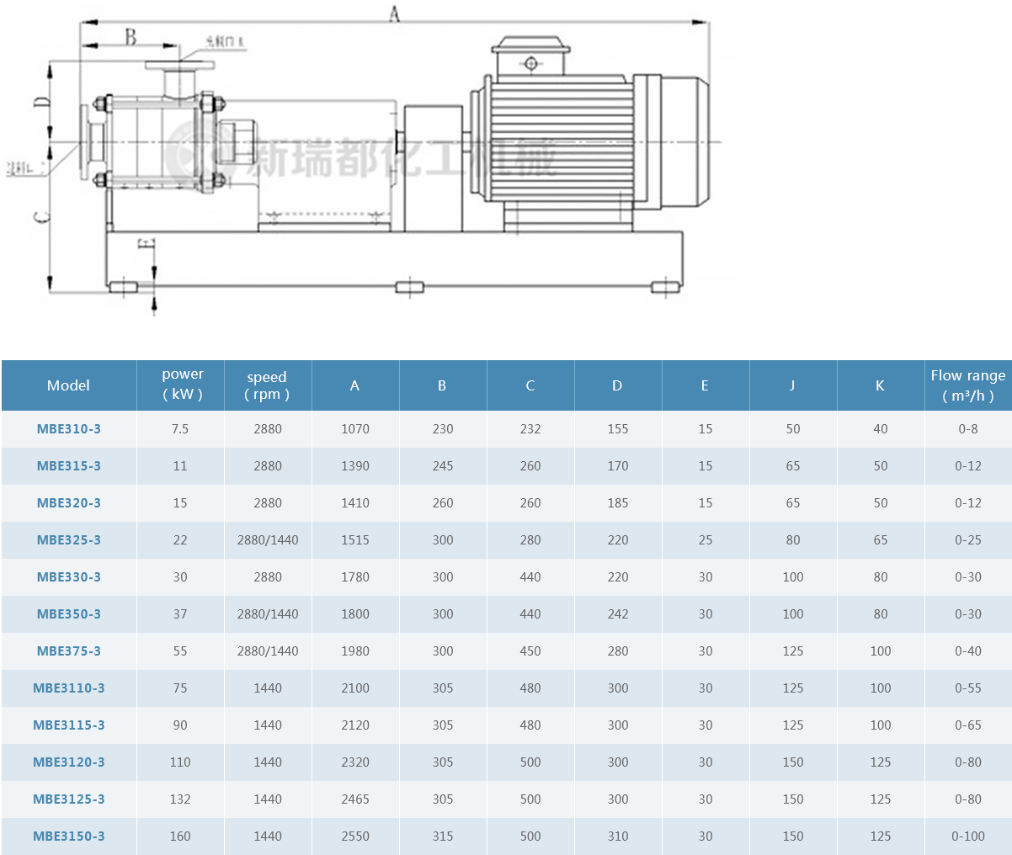1012x855 pixels.
Task: Click the MBE3125-3 model name
Action: (69, 799)
